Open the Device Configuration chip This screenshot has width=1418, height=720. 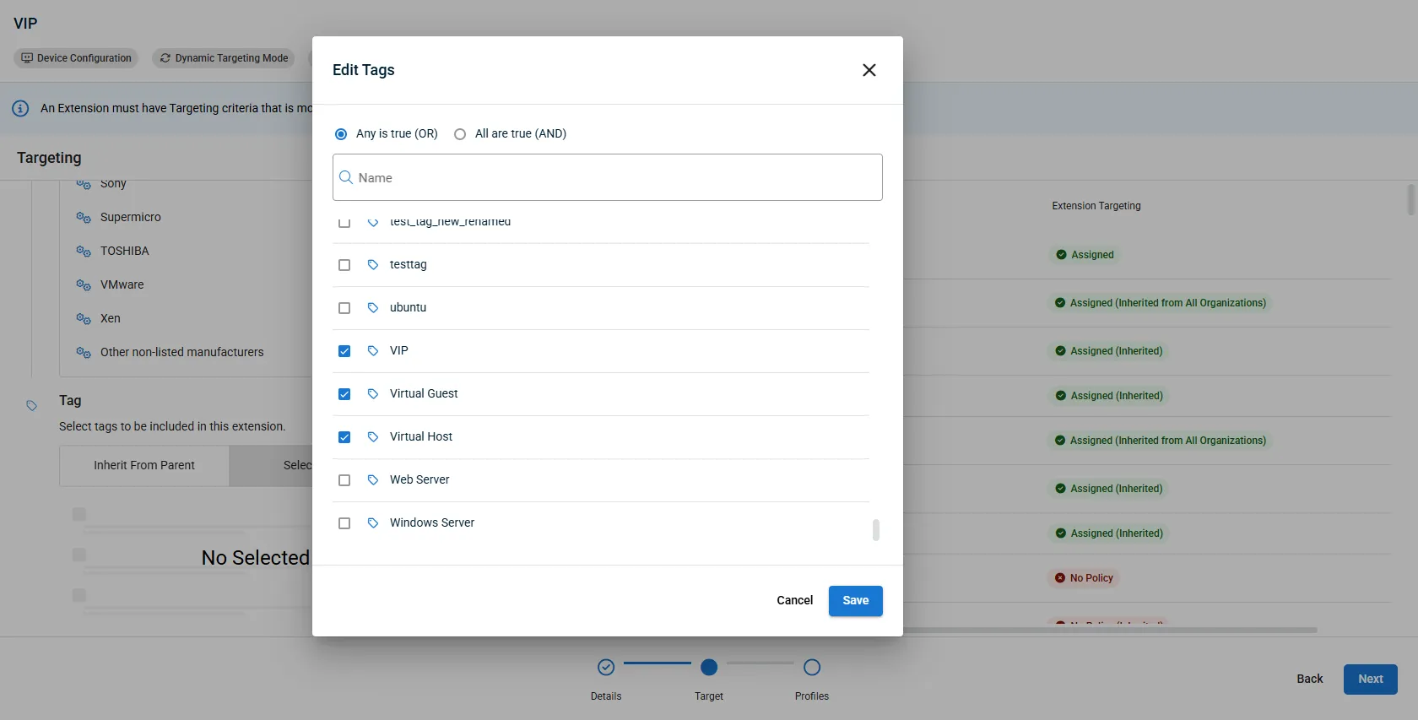(76, 58)
